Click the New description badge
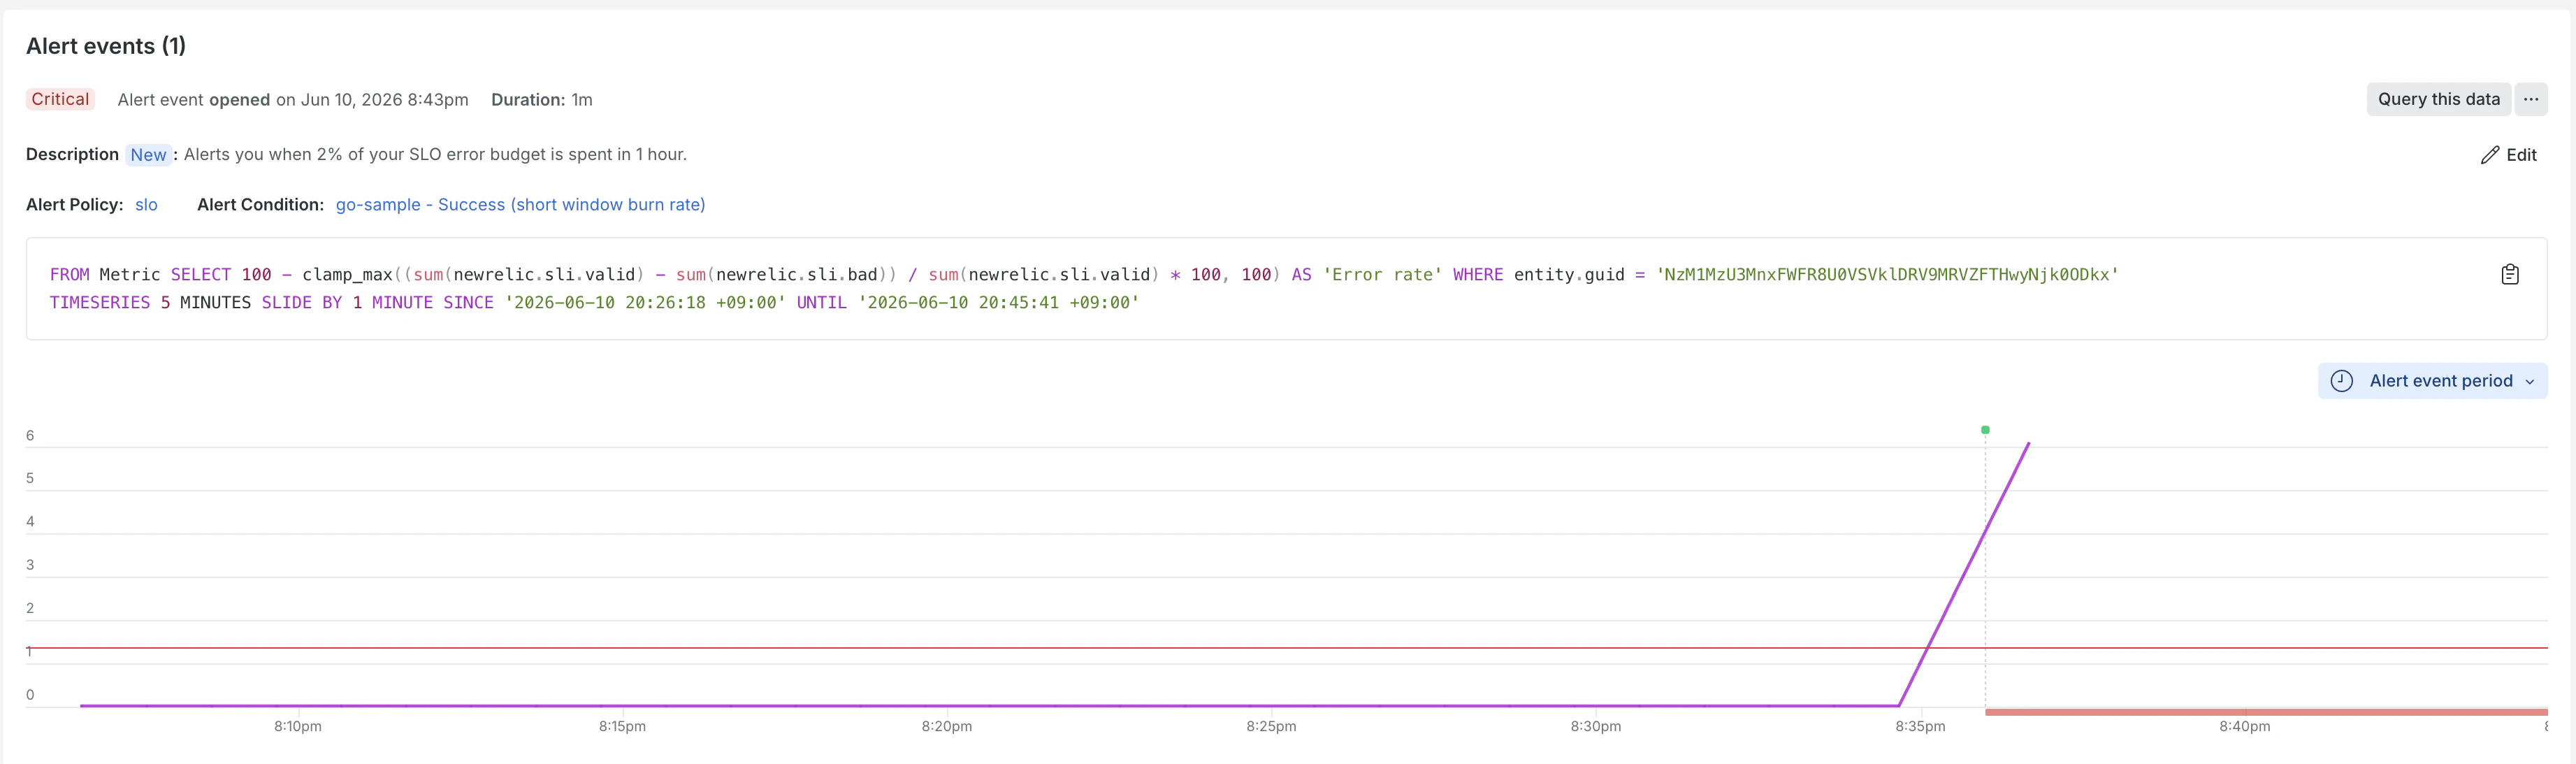2576x764 pixels. coord(148,155)
